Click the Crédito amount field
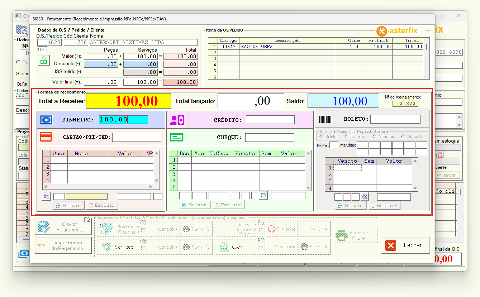Image resolution: width=480 pixels, height=297 pixels. pos(270,120)
